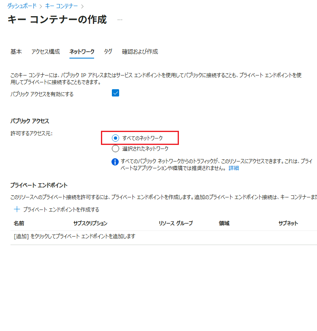Click the plus icon to create private endpoint
The width and height of the screenshot is (317, 331).
click(17, 209)
